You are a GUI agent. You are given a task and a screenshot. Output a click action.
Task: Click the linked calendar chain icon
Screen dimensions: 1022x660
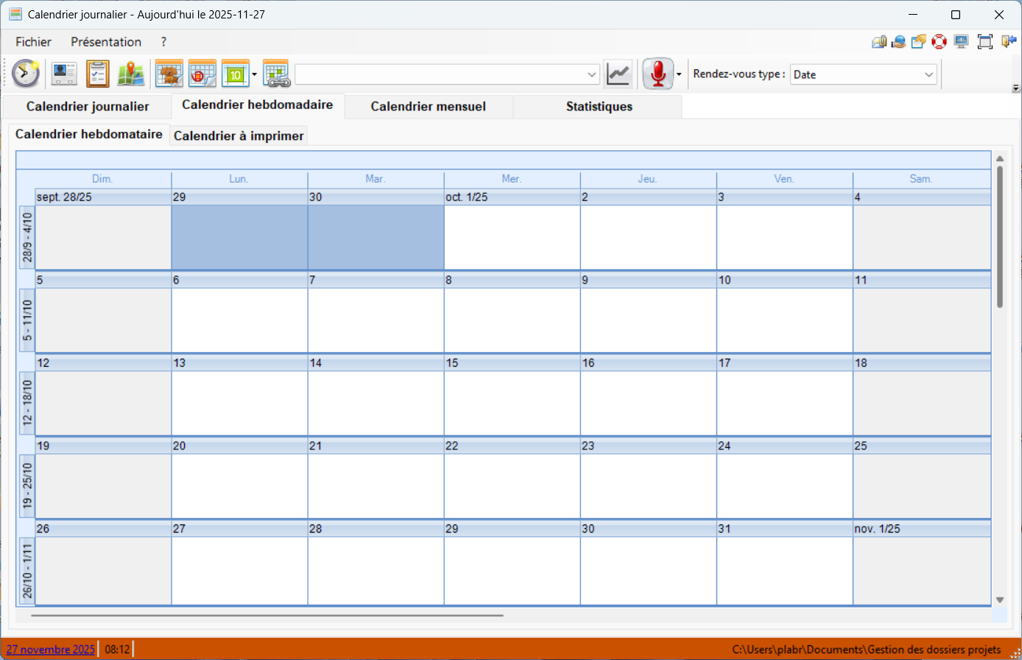click(x=276, y=74)
